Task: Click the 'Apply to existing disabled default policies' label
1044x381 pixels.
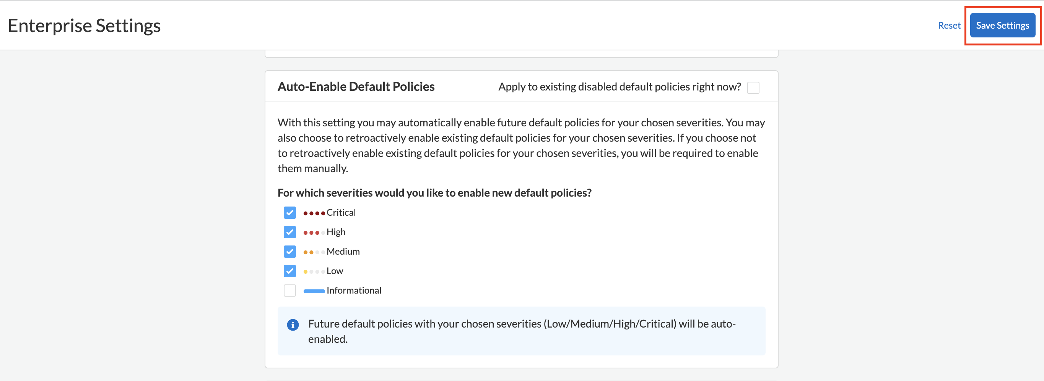Action: pos(619,87)
